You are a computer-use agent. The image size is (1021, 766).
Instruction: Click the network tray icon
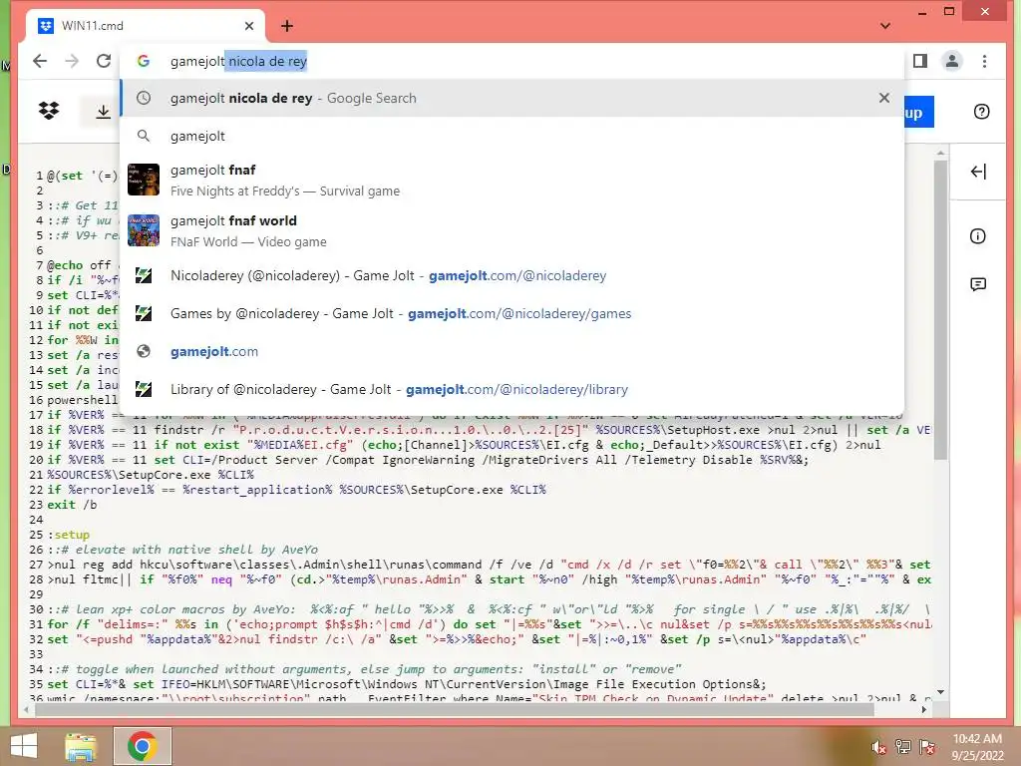click(902, 747)
